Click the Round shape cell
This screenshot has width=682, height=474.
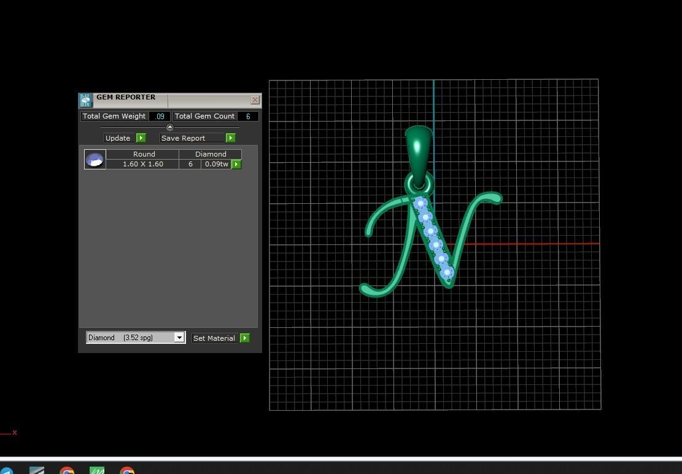click(144, 154)
